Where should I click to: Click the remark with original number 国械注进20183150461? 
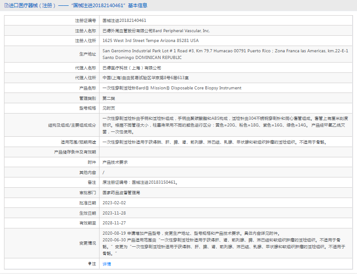pyautogui.click(x=141, y=182)
